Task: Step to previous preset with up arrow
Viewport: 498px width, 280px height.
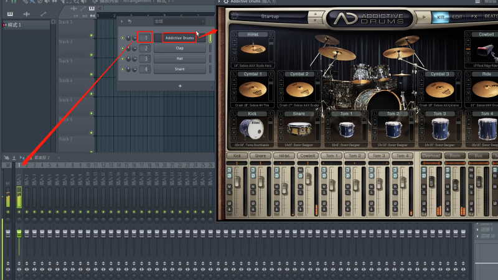Action: 315,14
